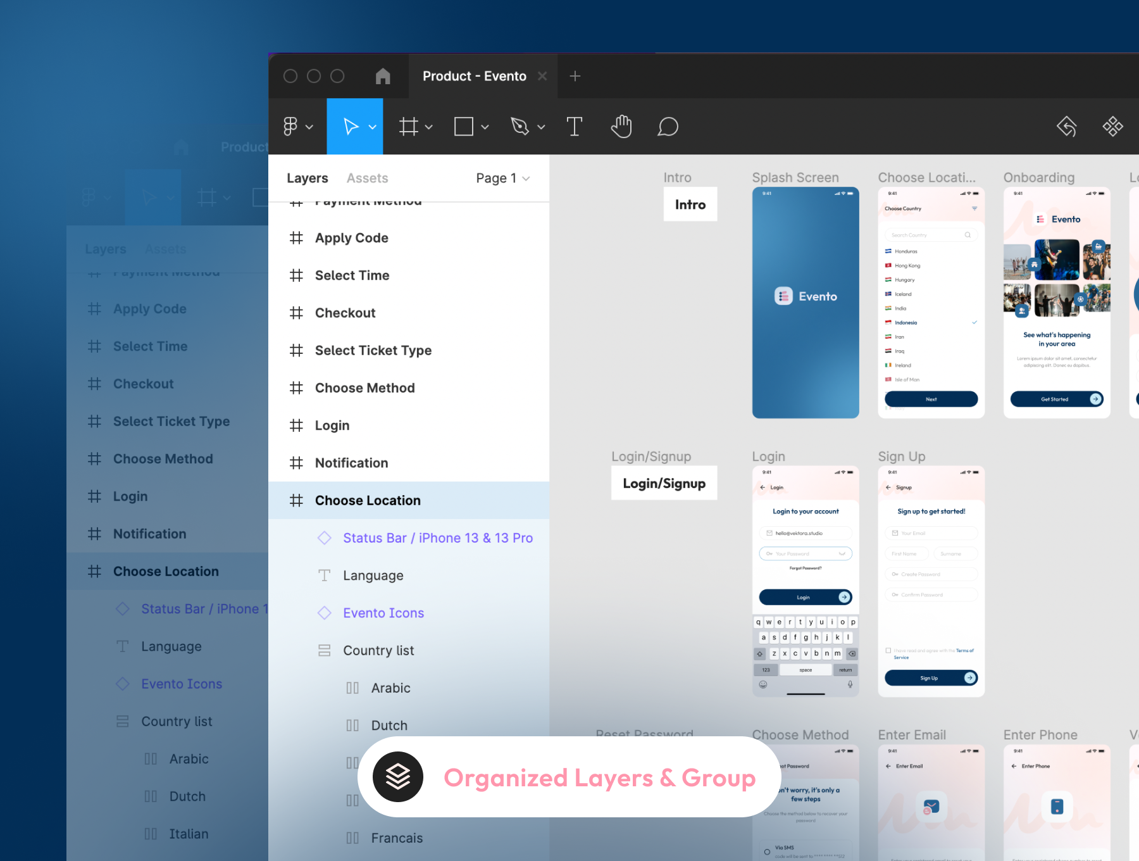
Task: Close the Product - Evento tab
Action: 542,77
